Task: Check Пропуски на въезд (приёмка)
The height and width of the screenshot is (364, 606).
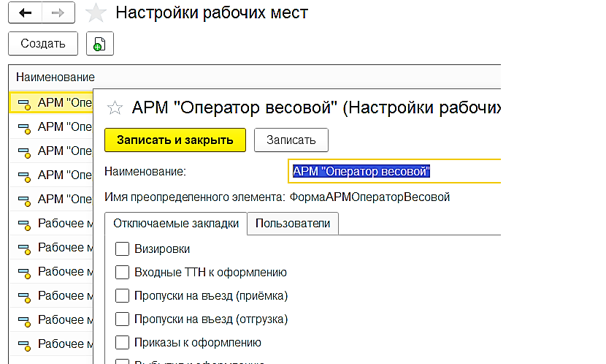Action: pos(122,296)
